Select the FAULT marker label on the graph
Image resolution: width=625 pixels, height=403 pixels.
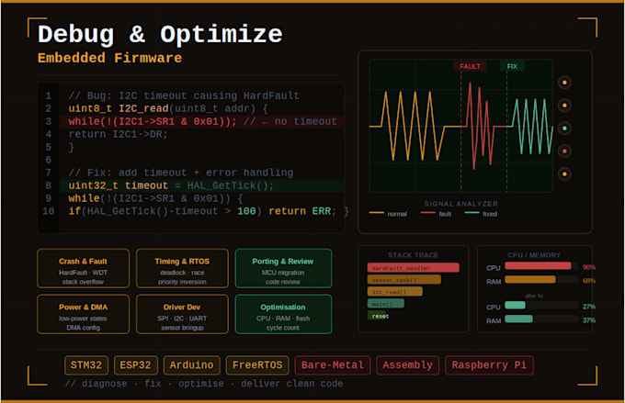click(x=470, y=66)
